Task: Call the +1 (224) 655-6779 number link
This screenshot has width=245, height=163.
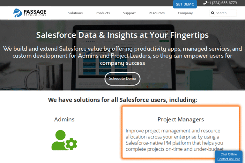Action: [222, 3]
